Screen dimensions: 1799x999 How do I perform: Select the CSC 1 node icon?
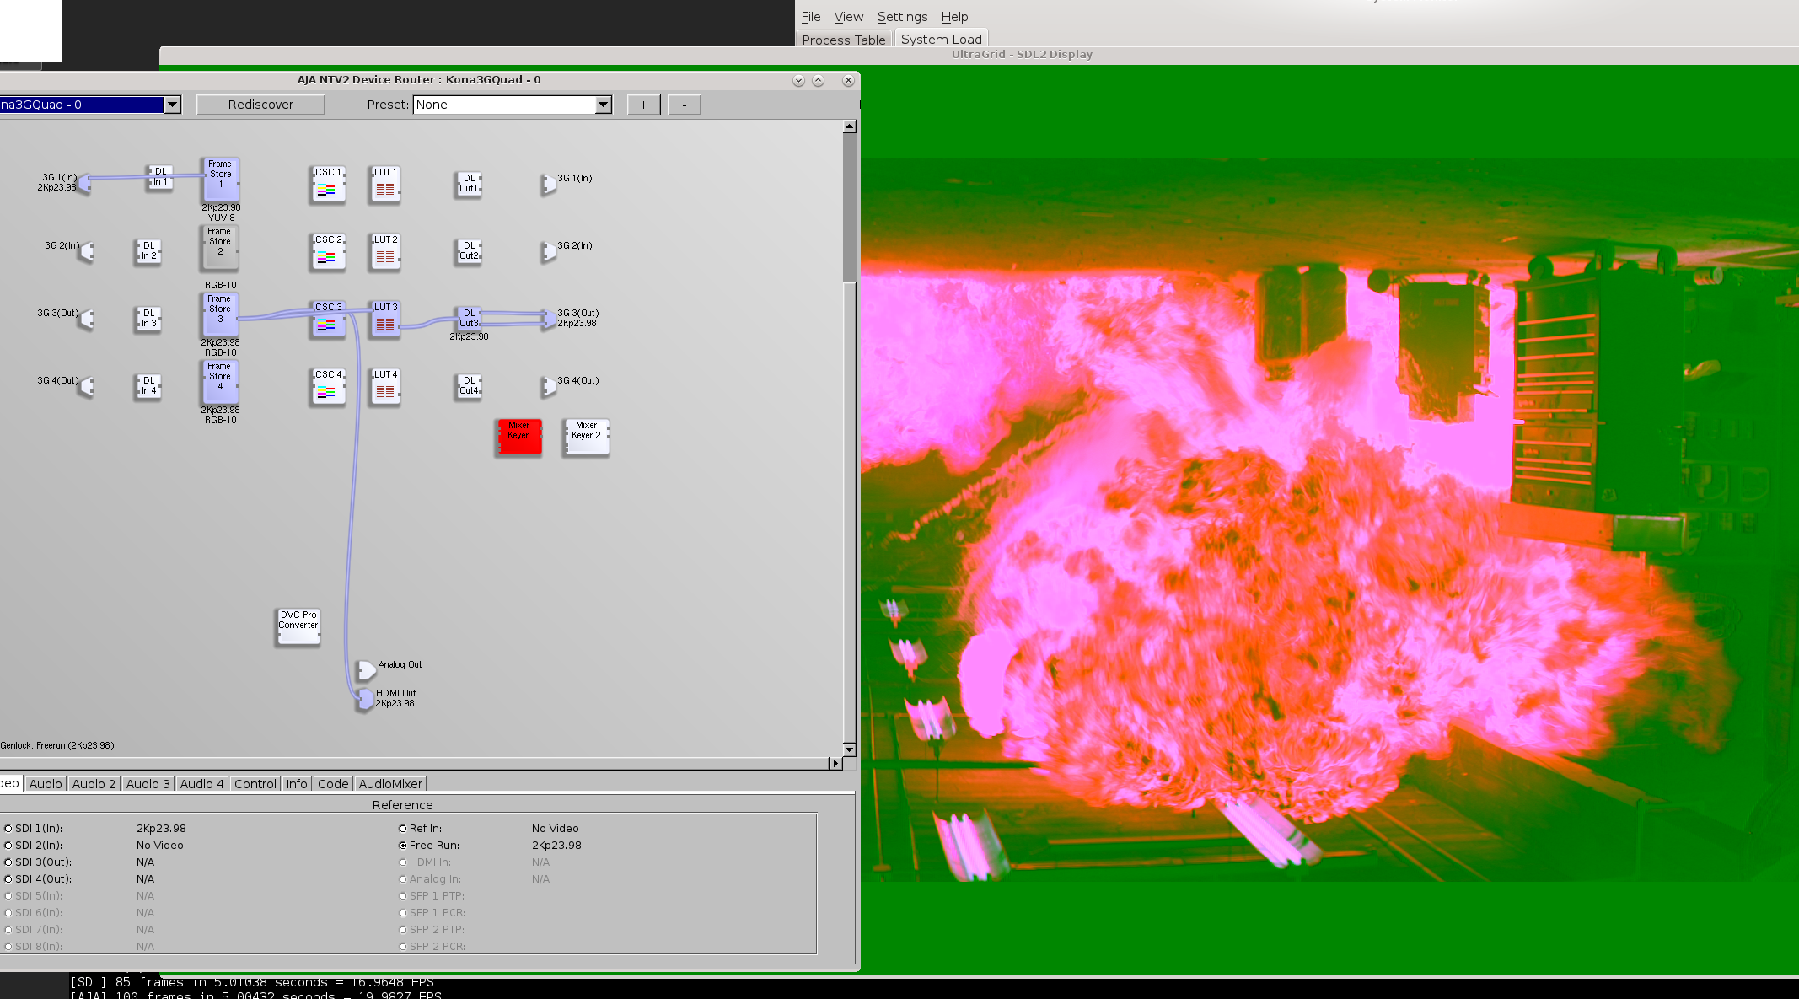(328, 185)
